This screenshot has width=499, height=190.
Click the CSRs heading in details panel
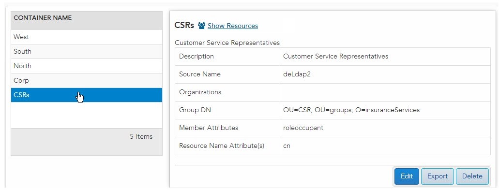(184, 26)
